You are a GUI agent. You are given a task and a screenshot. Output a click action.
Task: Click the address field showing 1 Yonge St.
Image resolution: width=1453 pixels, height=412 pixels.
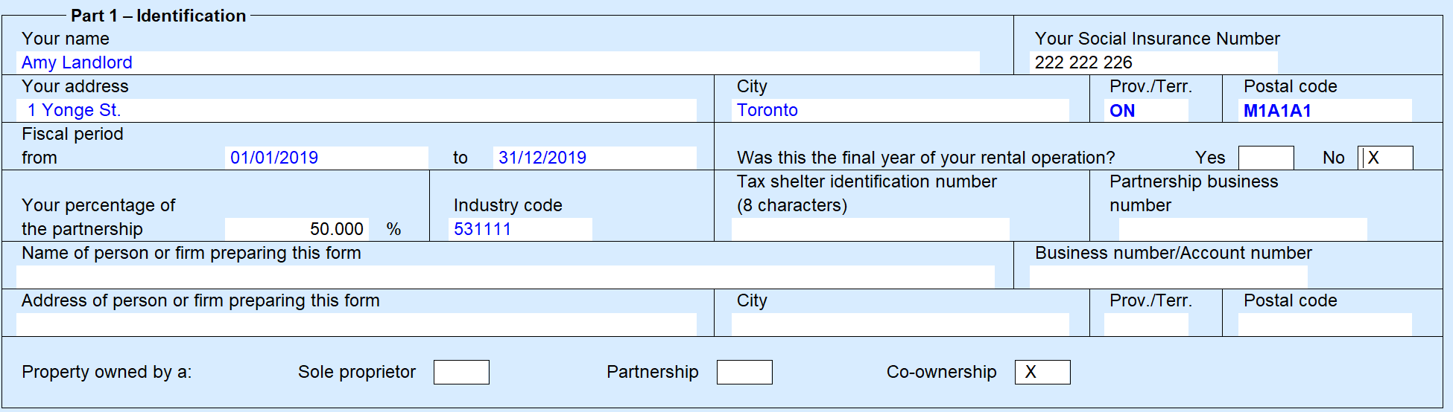pyautogui.click(x=356, y=110)
